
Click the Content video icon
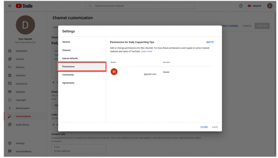click(10, 59)
